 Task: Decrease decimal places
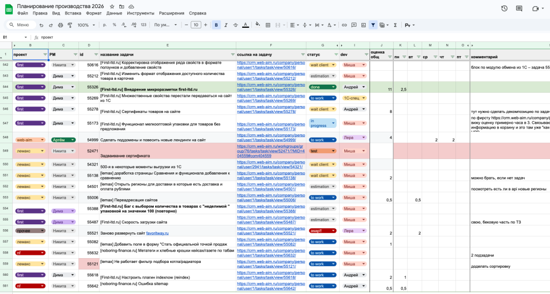tap(124, 25)
